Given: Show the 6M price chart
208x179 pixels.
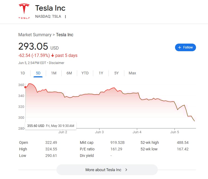Looking at the screenshot, I should [x=69, y=73].
